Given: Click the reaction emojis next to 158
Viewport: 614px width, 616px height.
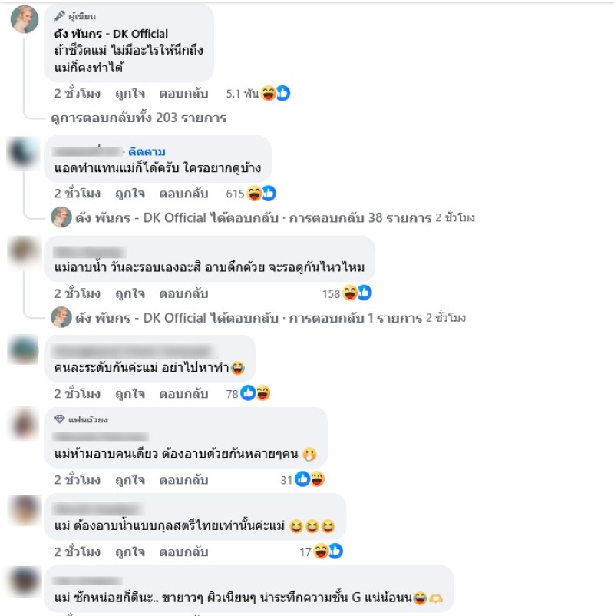Looking at the screenshot, I should tap(357, 293).
